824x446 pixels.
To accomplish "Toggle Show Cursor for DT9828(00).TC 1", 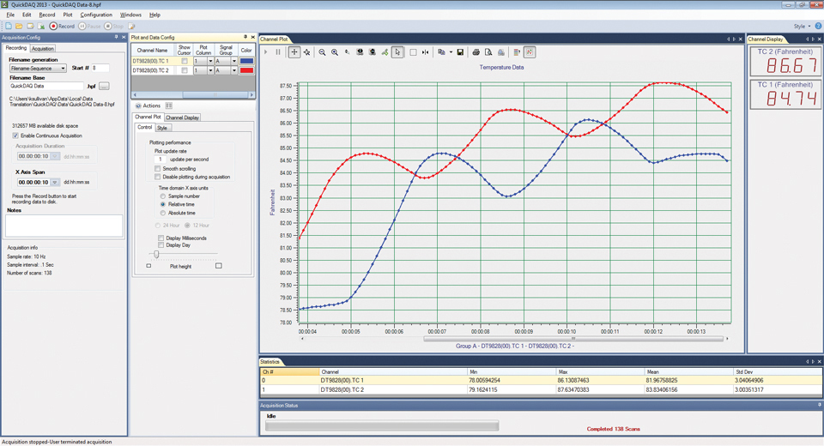I will point(185,61).
